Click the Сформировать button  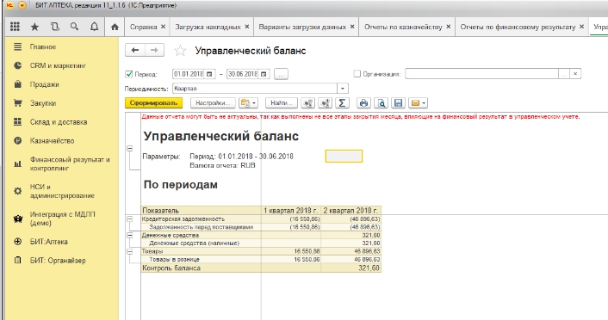tap(153, 103)
